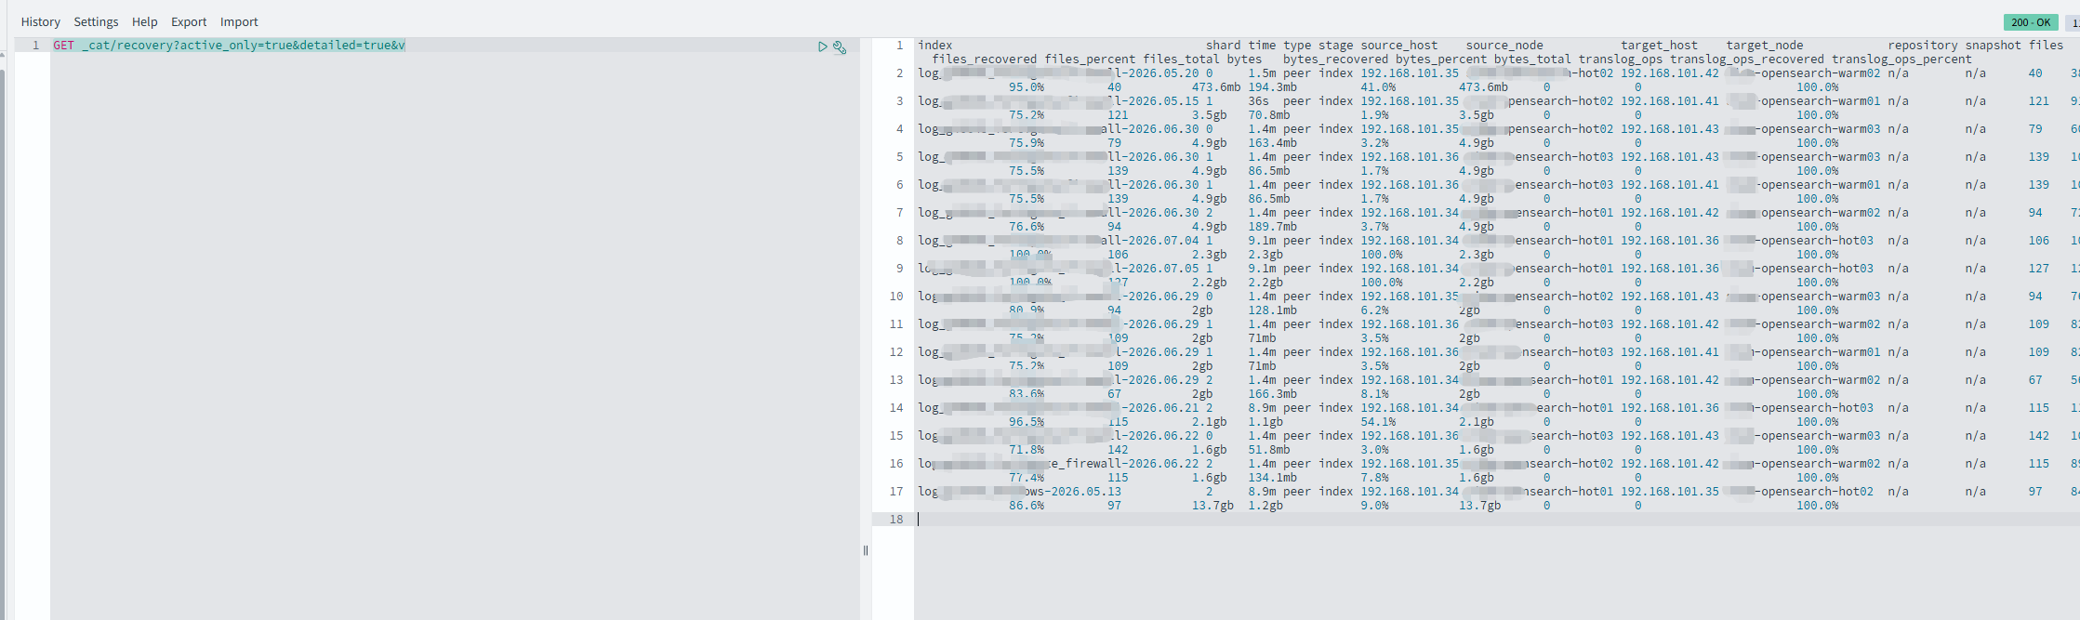Click the Import option
Screen dimensions: 2080x620
tap(239, 21)
